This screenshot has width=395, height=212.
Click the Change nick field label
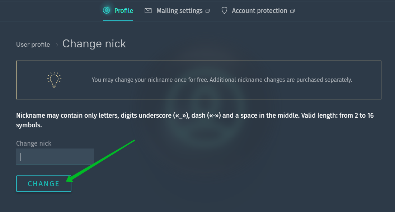point(34,143)
